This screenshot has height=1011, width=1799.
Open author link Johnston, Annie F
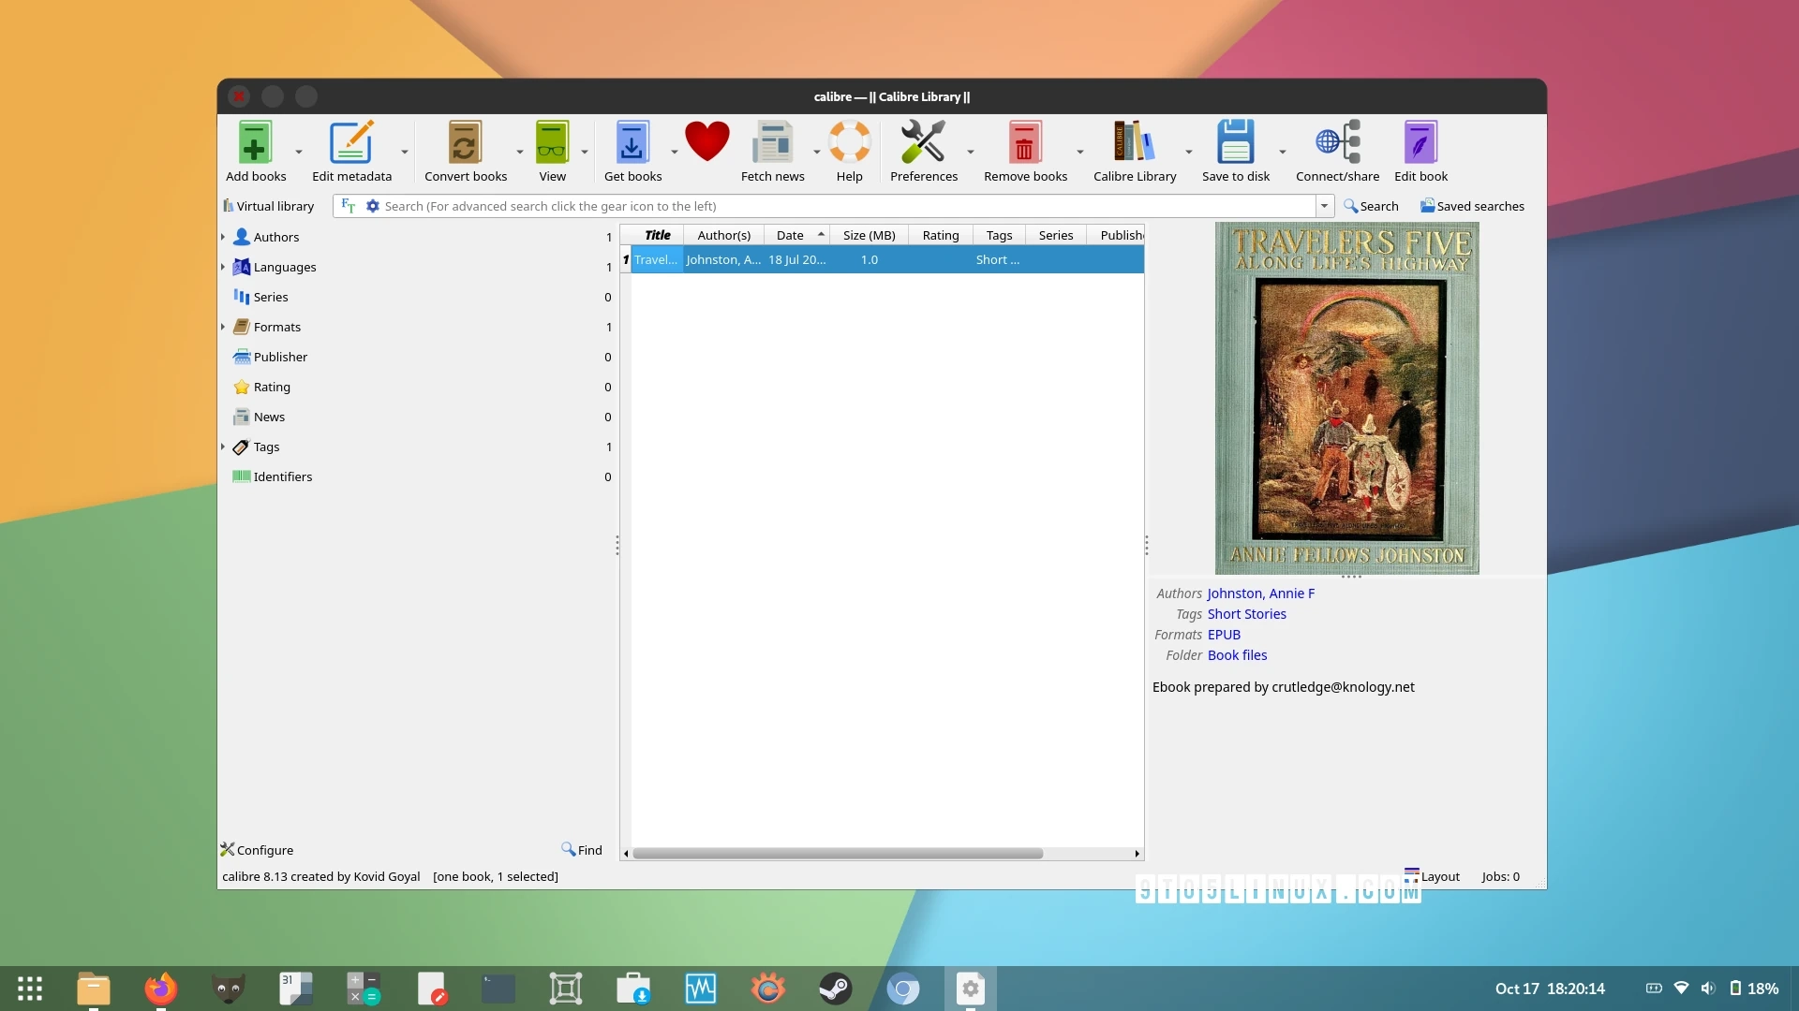[x=1260, y=593]
